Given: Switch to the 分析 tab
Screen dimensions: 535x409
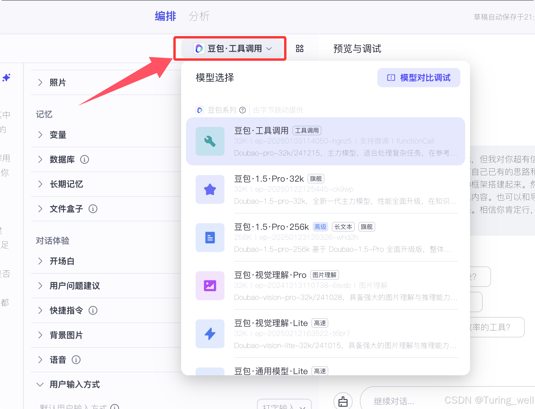Looking at the screenshot, I should click(x=199, y=16).
